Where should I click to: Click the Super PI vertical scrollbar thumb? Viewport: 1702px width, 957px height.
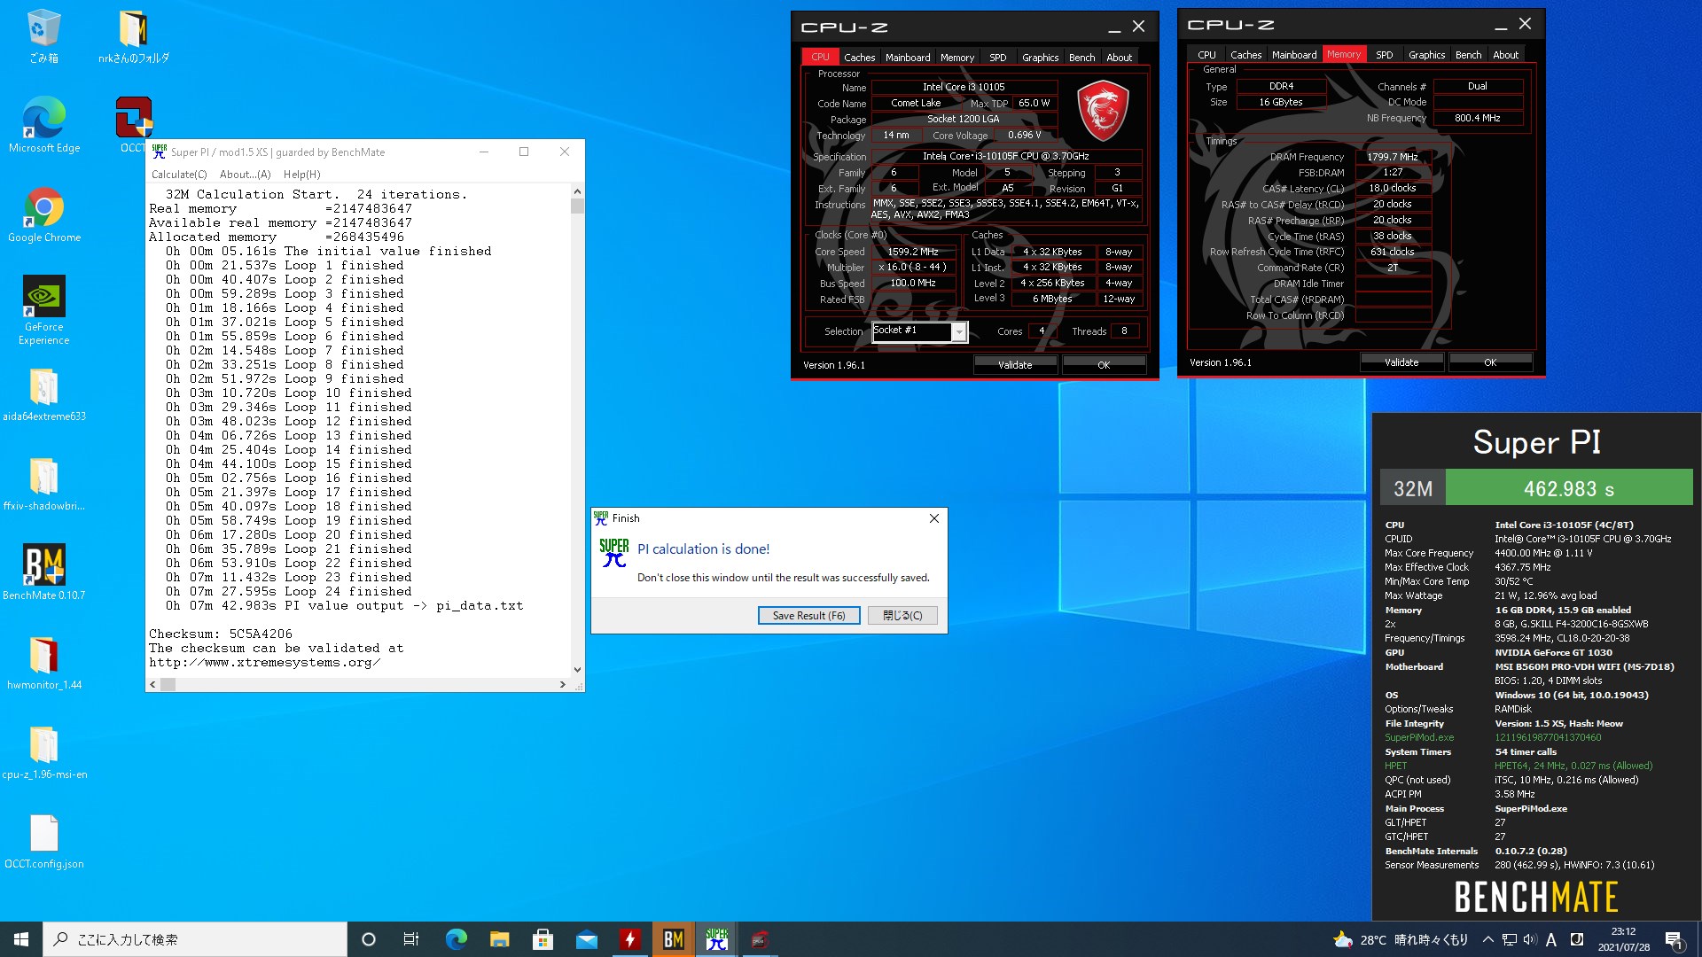pos(577,206)
